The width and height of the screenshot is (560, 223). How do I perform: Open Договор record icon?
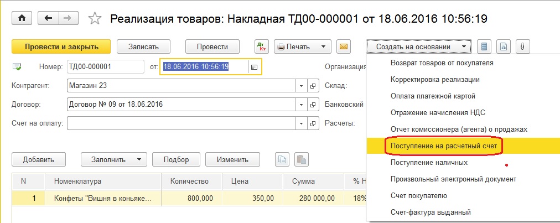(313, 105)
